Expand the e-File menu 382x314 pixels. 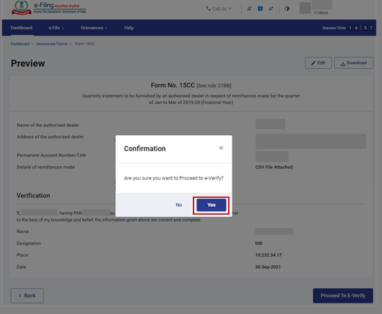click(56, 28)
